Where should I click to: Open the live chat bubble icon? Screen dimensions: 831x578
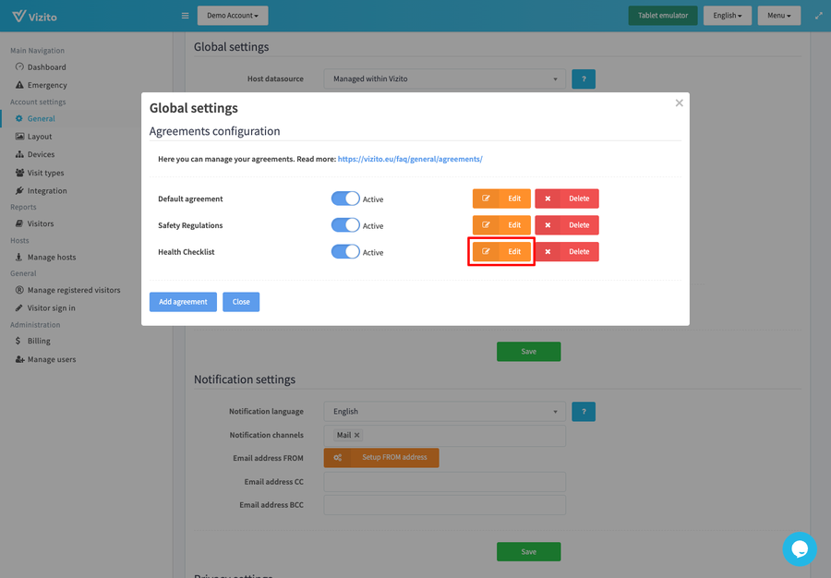click(x=799, y=549)
